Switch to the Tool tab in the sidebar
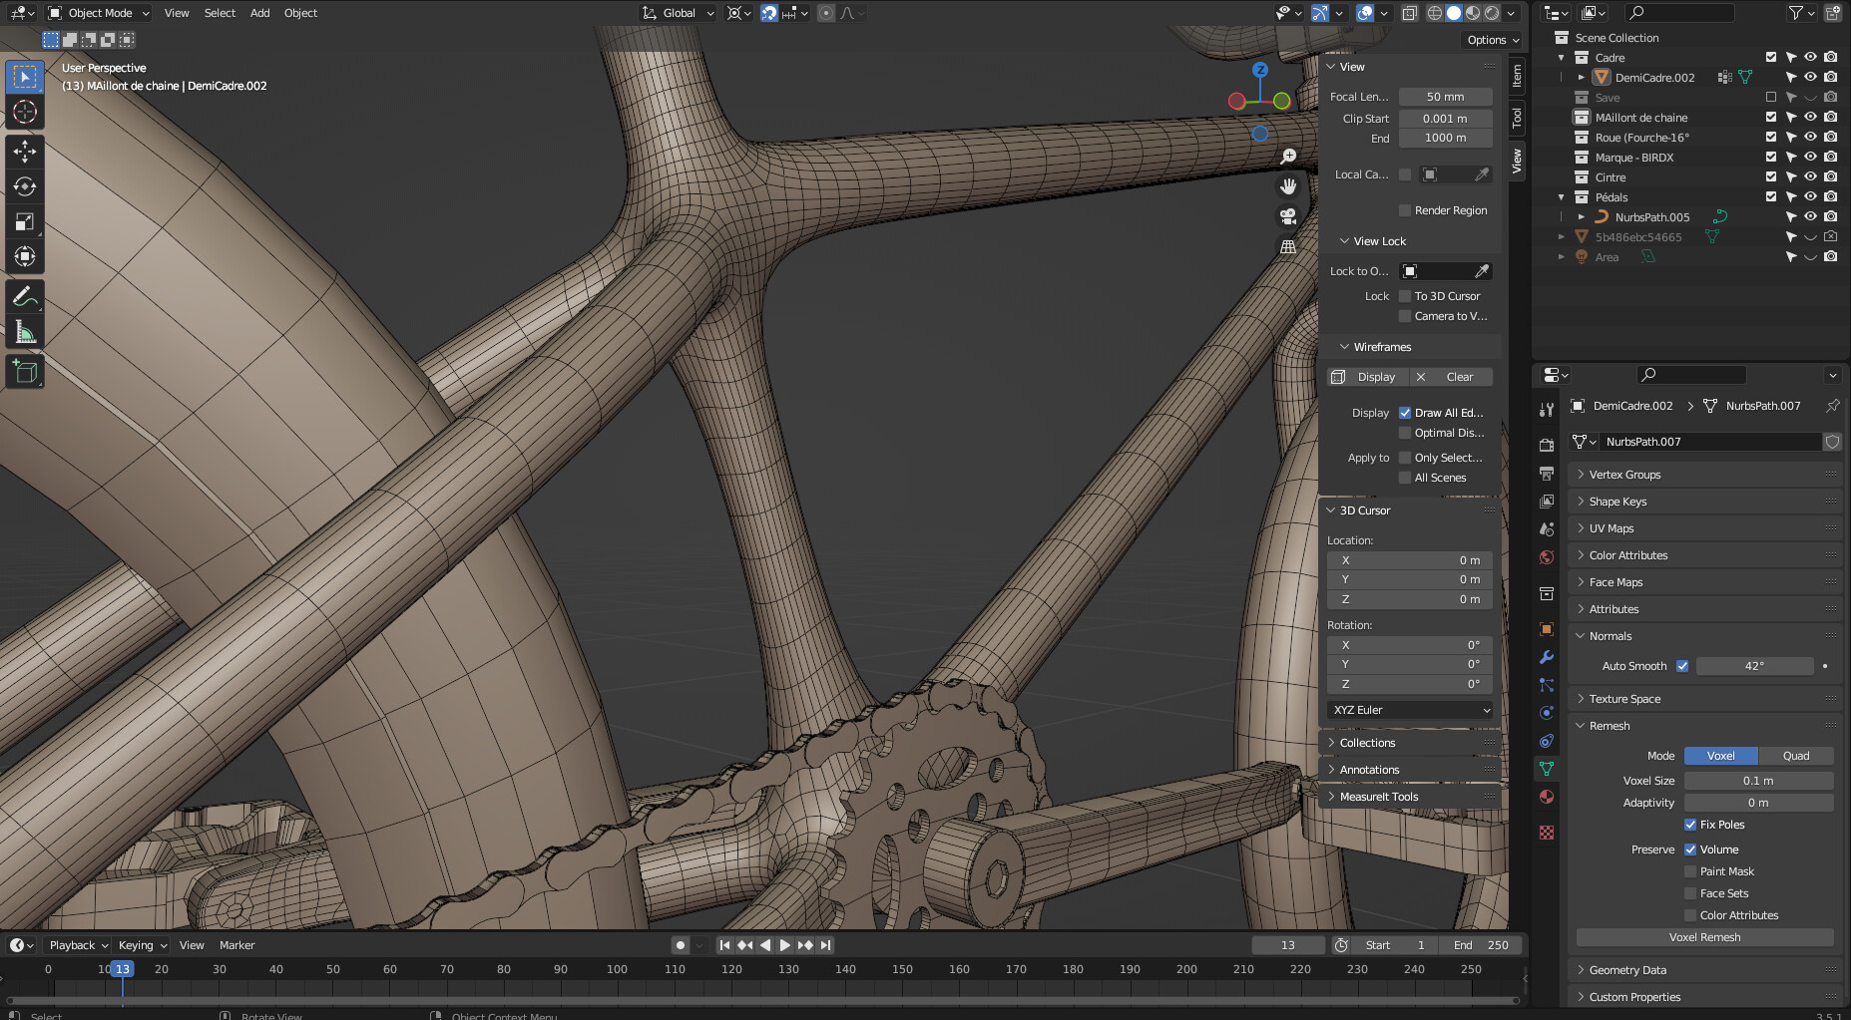Viewport: 1851px width, 1020px height. coord(1516,117)
